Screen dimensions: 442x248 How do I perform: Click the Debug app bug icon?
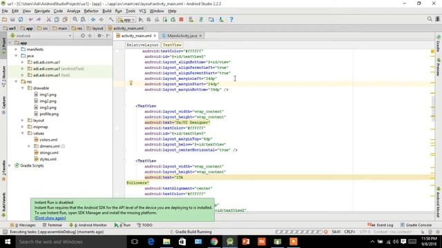coord(148,19)
